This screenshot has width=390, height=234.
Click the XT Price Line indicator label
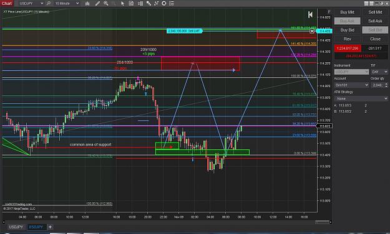[26, 12]
